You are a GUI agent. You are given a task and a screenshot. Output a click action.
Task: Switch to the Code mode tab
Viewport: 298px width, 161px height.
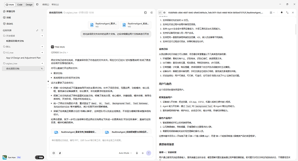pyautogui.click(x=20, y=5)
